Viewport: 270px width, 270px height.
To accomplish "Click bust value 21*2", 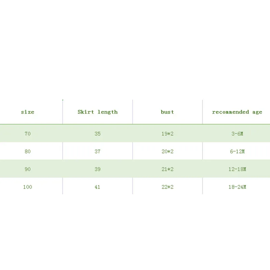I will coord(167,169).
